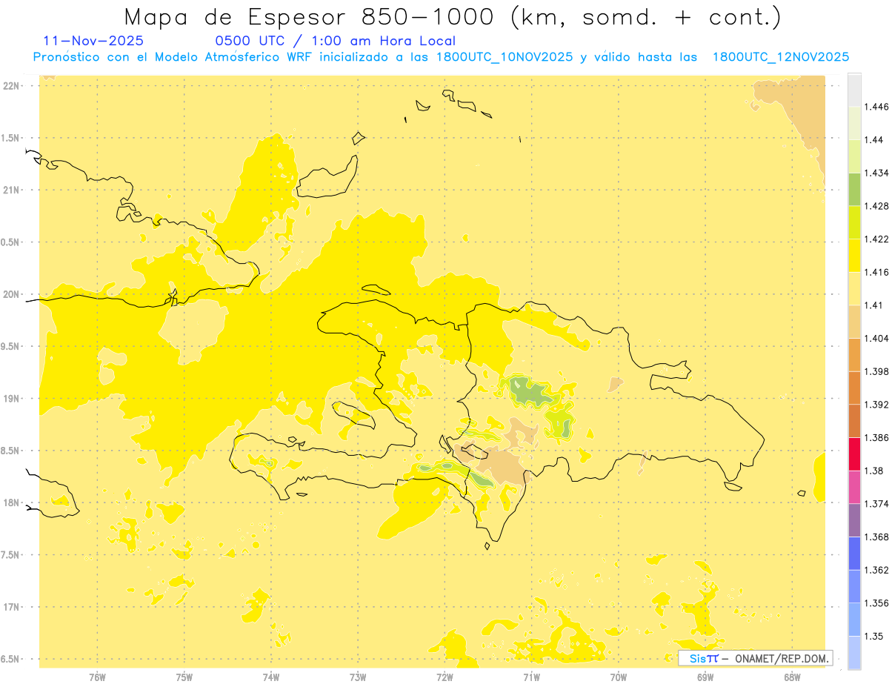Click the blue legend swatch between 1.362 and 1.368
The width and height of the screenshot is (889, 687).
(x=854, y=554)
